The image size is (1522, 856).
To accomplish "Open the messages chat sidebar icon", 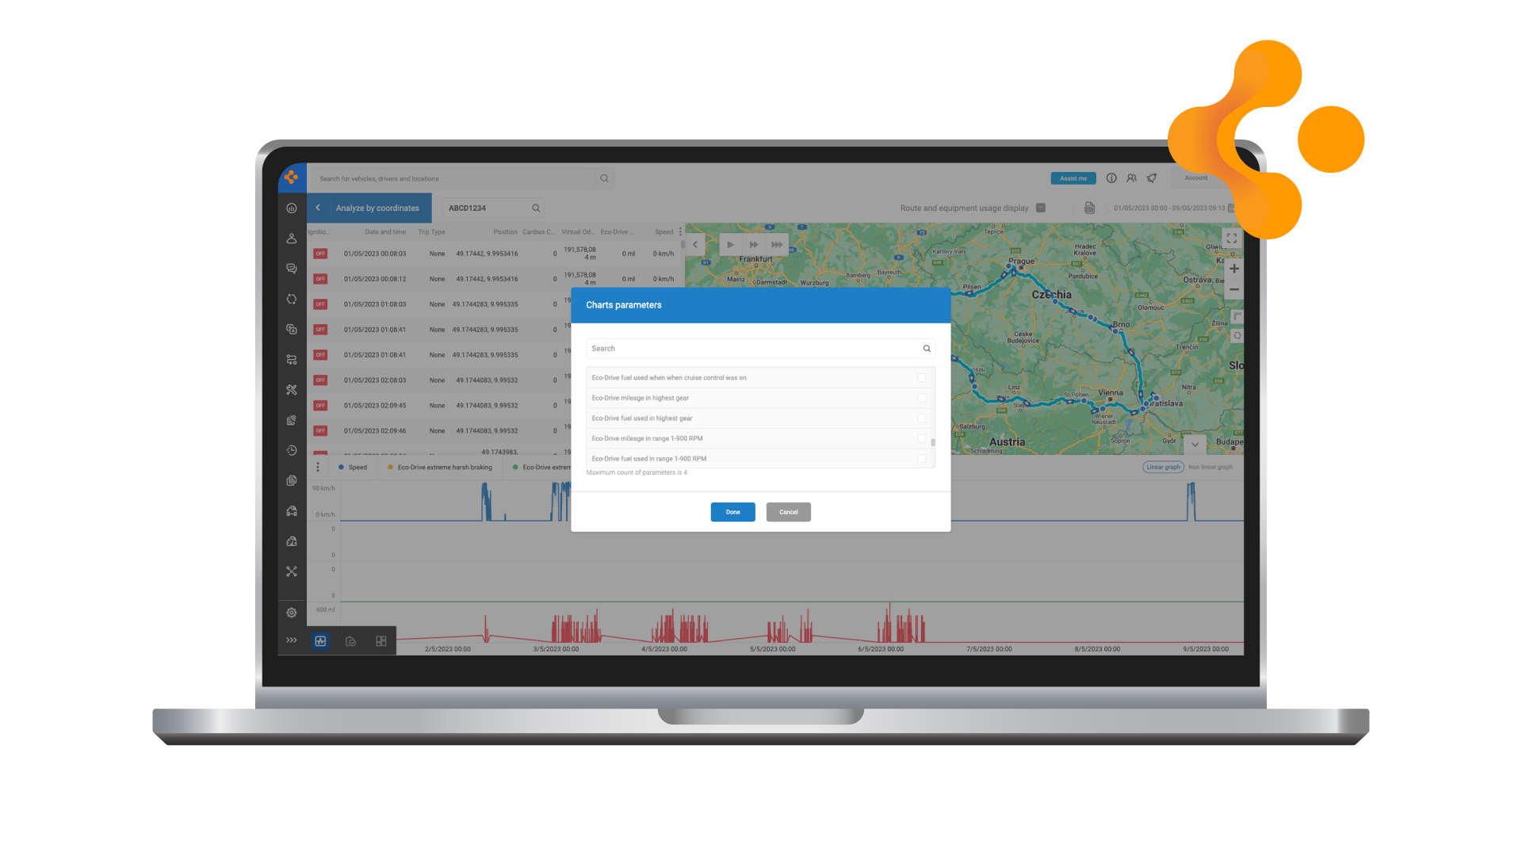I will tap(291, 269).
